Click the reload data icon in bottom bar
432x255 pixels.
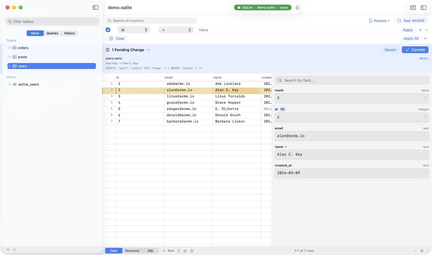coord(179,251)
